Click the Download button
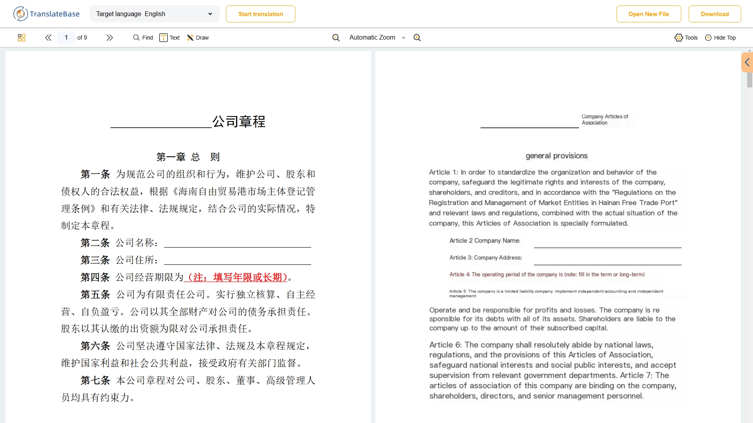The width and height of the screenshot is (753, 423). pyautogui.click(x=715, y=14)
